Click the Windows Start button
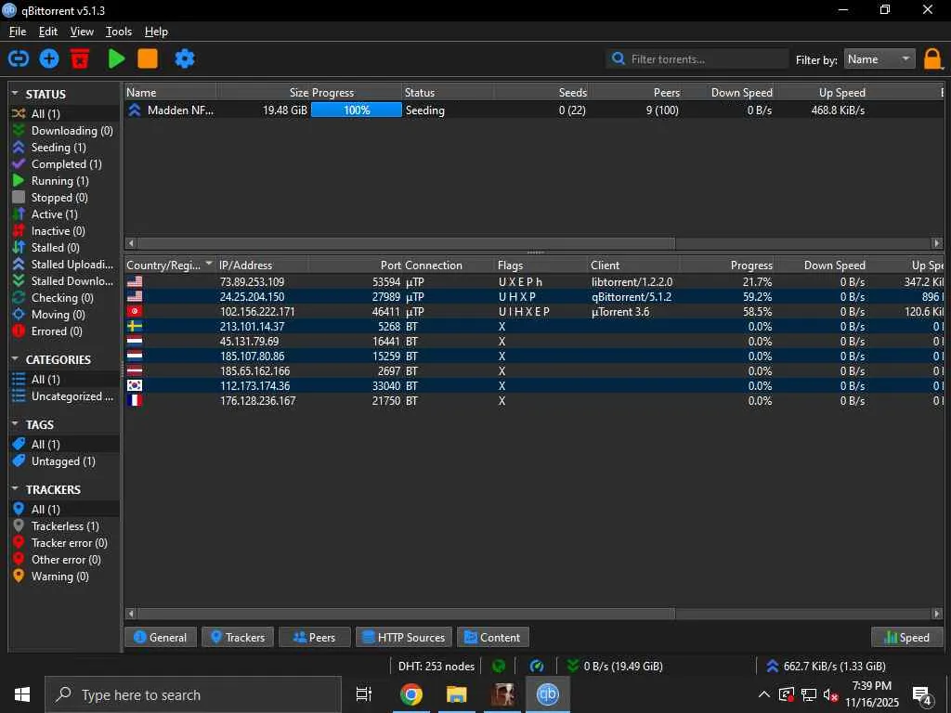 pyautogui.click(x=22, y=694)
